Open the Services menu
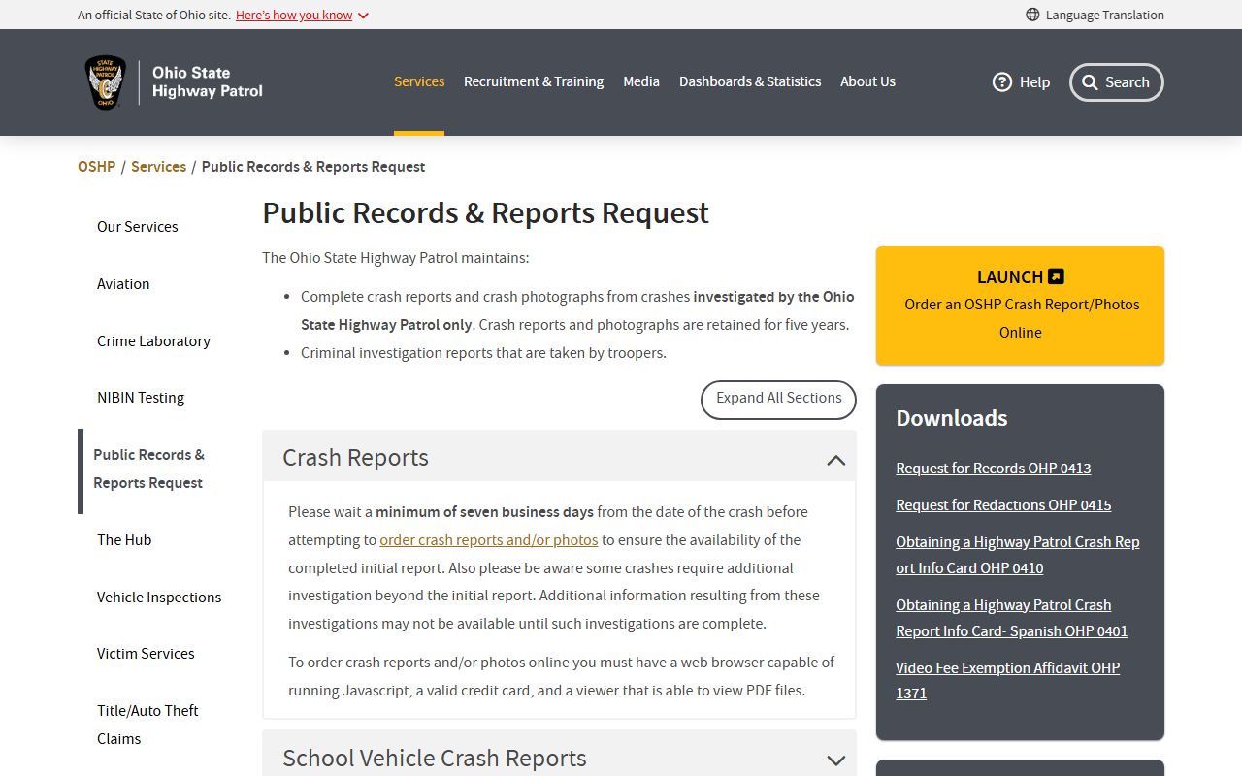Image resolution: width=1242 pixels, height=776 pixels. tap(419, 81)
